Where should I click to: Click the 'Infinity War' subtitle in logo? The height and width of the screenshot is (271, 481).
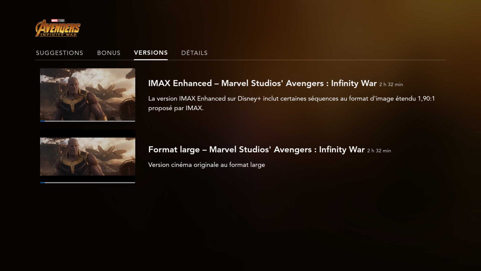pos(59,35)
